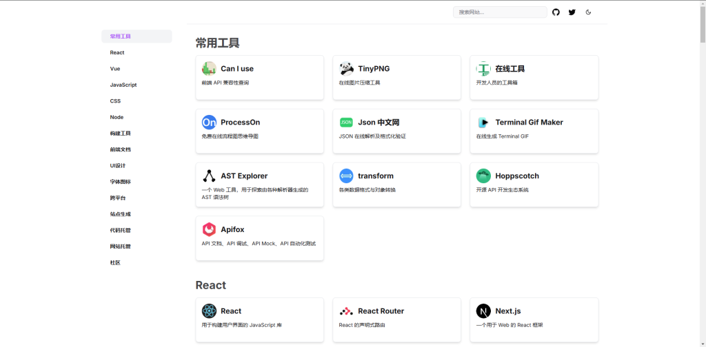The height and width of the screenshot is (347, 706).
Task: Open the Twitter bird icon link
Action: click(572, 12)
